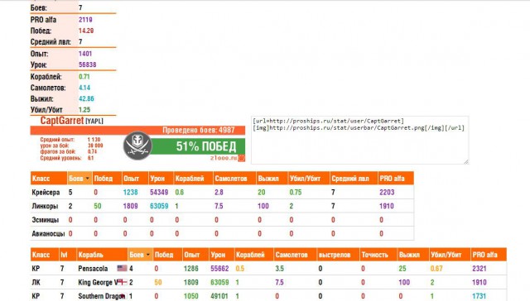Click the 2203 PRO alfa value for Крейсера
The image size is (530, 301).
click(x=387, y=193)
